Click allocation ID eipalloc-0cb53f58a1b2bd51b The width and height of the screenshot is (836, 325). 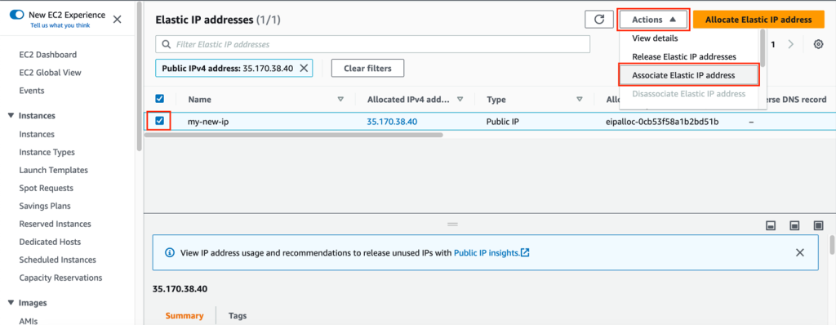click(662, 122)
